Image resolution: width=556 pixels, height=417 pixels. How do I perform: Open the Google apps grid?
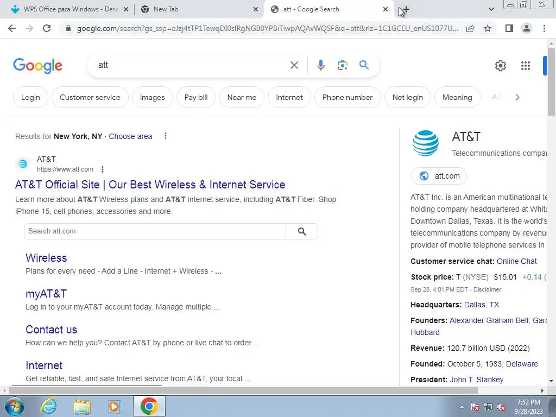(526, 66)
